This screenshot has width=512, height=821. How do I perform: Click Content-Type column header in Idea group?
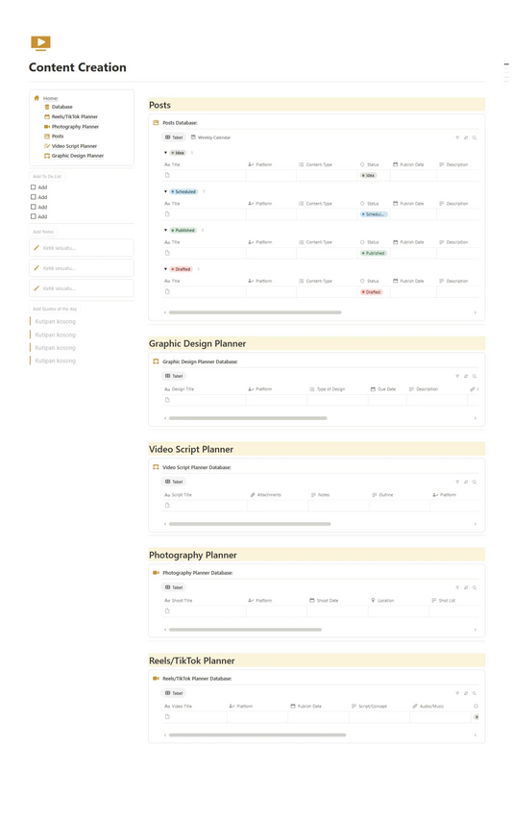point(315,164)
